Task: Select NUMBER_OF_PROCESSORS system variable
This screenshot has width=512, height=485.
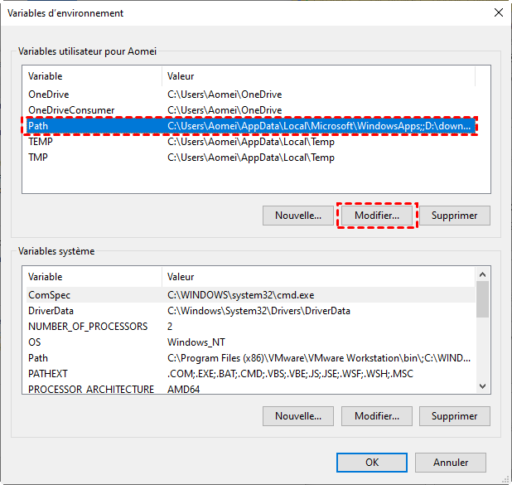Action: 249,326
